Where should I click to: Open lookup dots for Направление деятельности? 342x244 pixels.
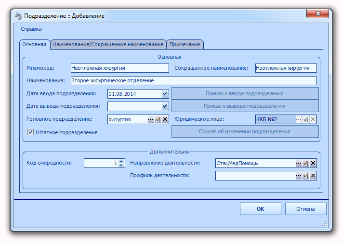(x=299, y=163)
